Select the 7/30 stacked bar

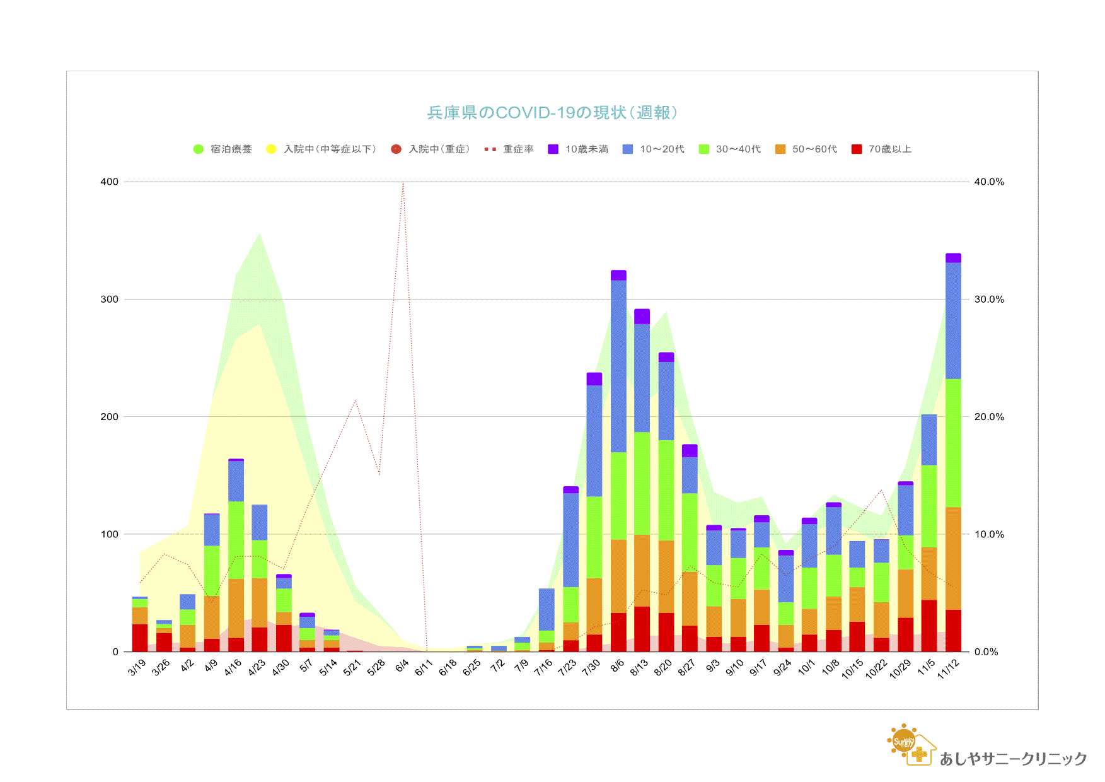(594, 512)
